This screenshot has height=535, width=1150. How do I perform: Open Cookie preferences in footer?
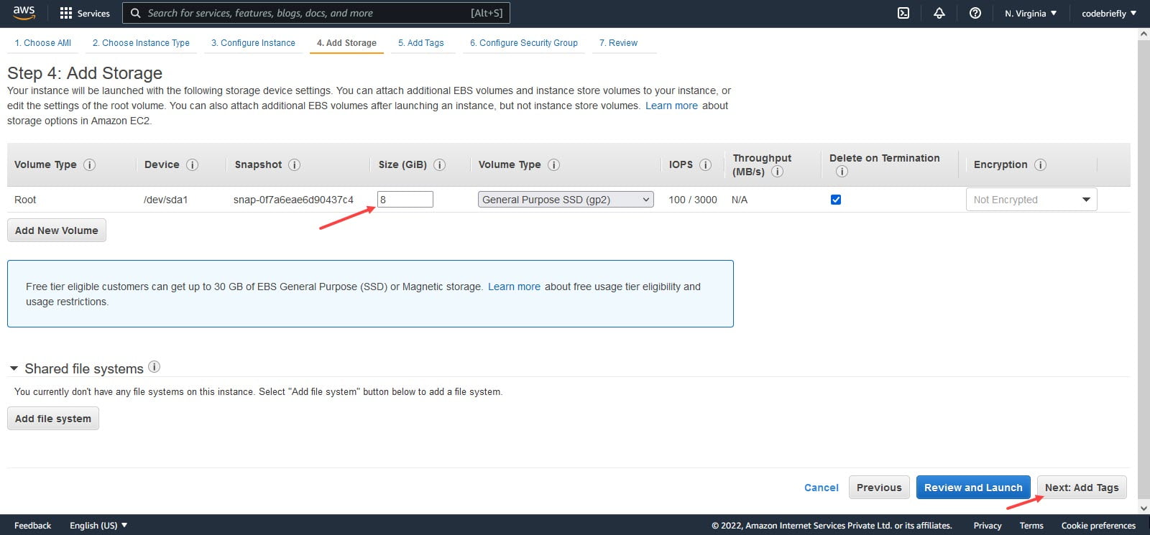pos(1098,526)
